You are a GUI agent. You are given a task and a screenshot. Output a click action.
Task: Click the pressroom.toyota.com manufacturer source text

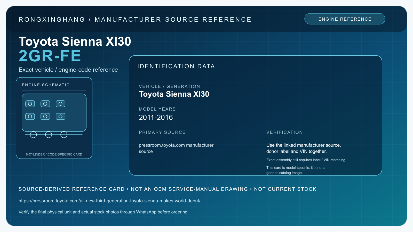coord(176,148)
